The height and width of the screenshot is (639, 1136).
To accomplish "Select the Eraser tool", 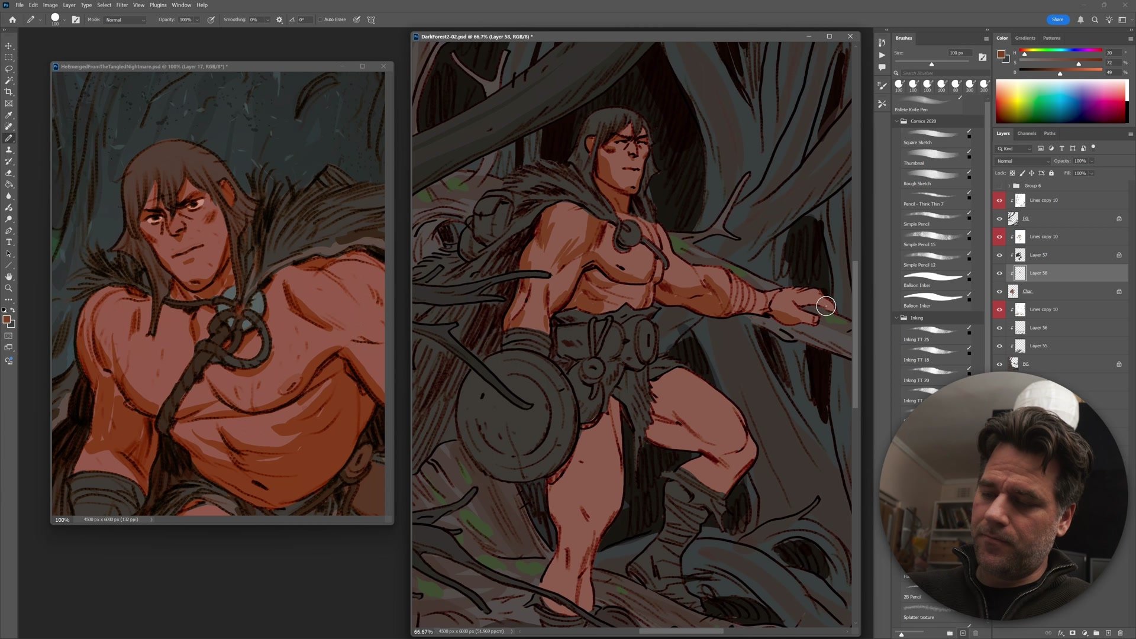I will coord(8,173).
